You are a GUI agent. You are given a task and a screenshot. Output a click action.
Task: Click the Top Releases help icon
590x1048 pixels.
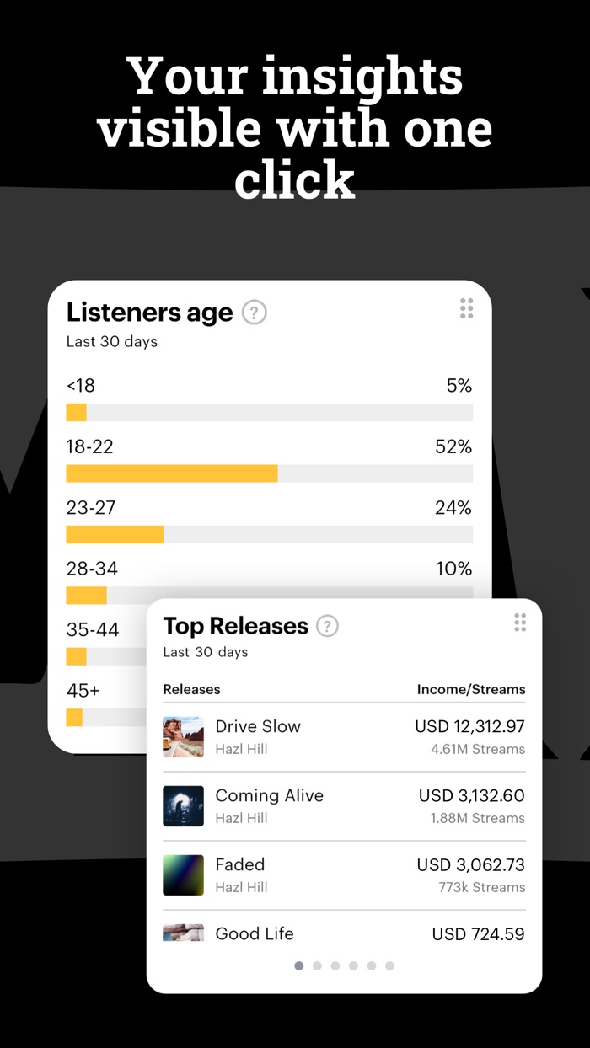pyautogui.click(x=327, y=626)
